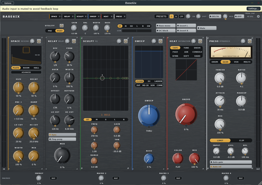
Task: Click the small knob beside SCULPT EQ title
Action: pyautogui.click(x=119, y=41)
